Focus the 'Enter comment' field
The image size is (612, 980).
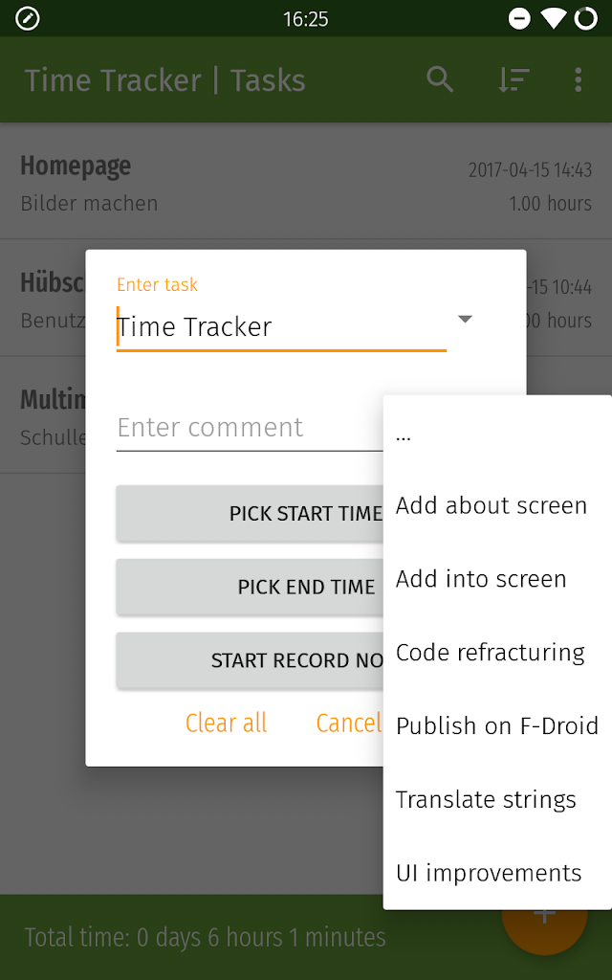[249, 428]
